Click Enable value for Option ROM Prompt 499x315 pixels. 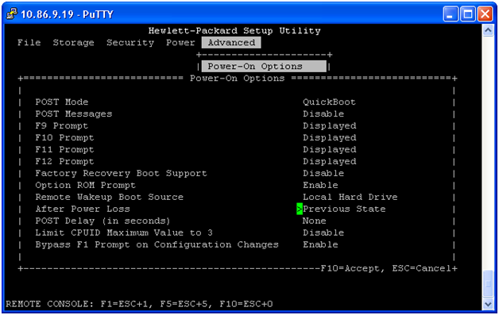tap(320, 185)
